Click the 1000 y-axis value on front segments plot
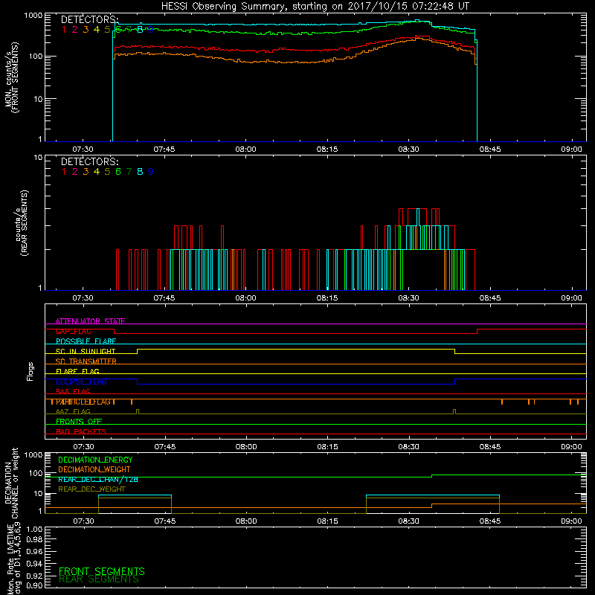Screen dimensions: 595x595 33,16
